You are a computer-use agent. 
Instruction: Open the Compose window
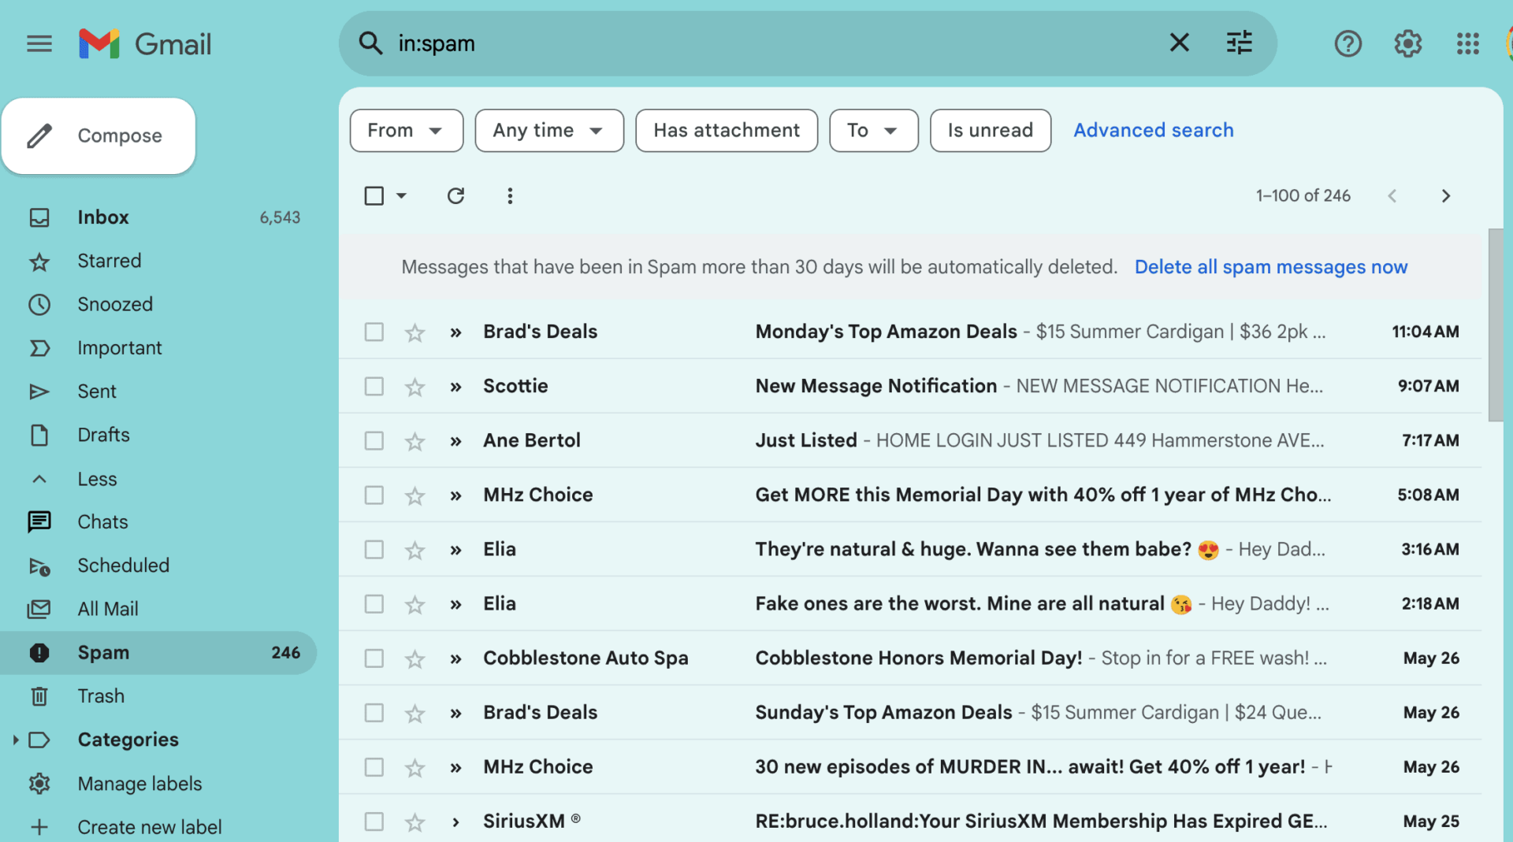pos(99,135)
